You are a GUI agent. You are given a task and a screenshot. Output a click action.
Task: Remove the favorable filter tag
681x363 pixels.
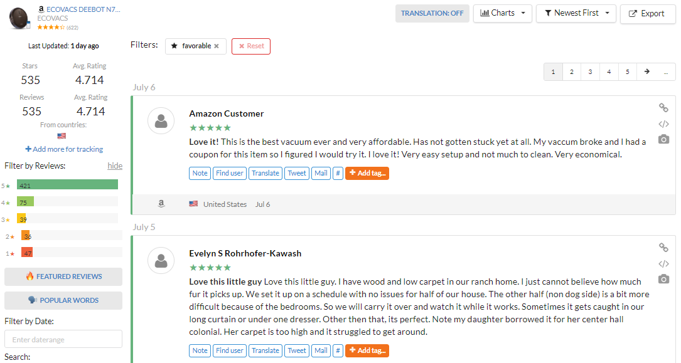pos(217,46)
